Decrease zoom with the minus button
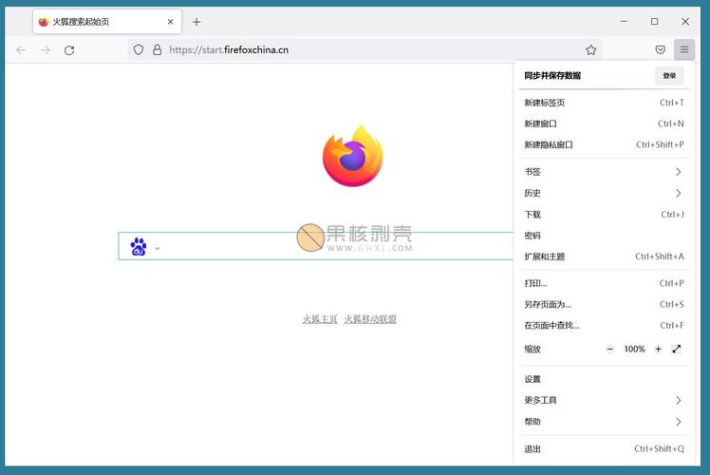 [609, 349]
